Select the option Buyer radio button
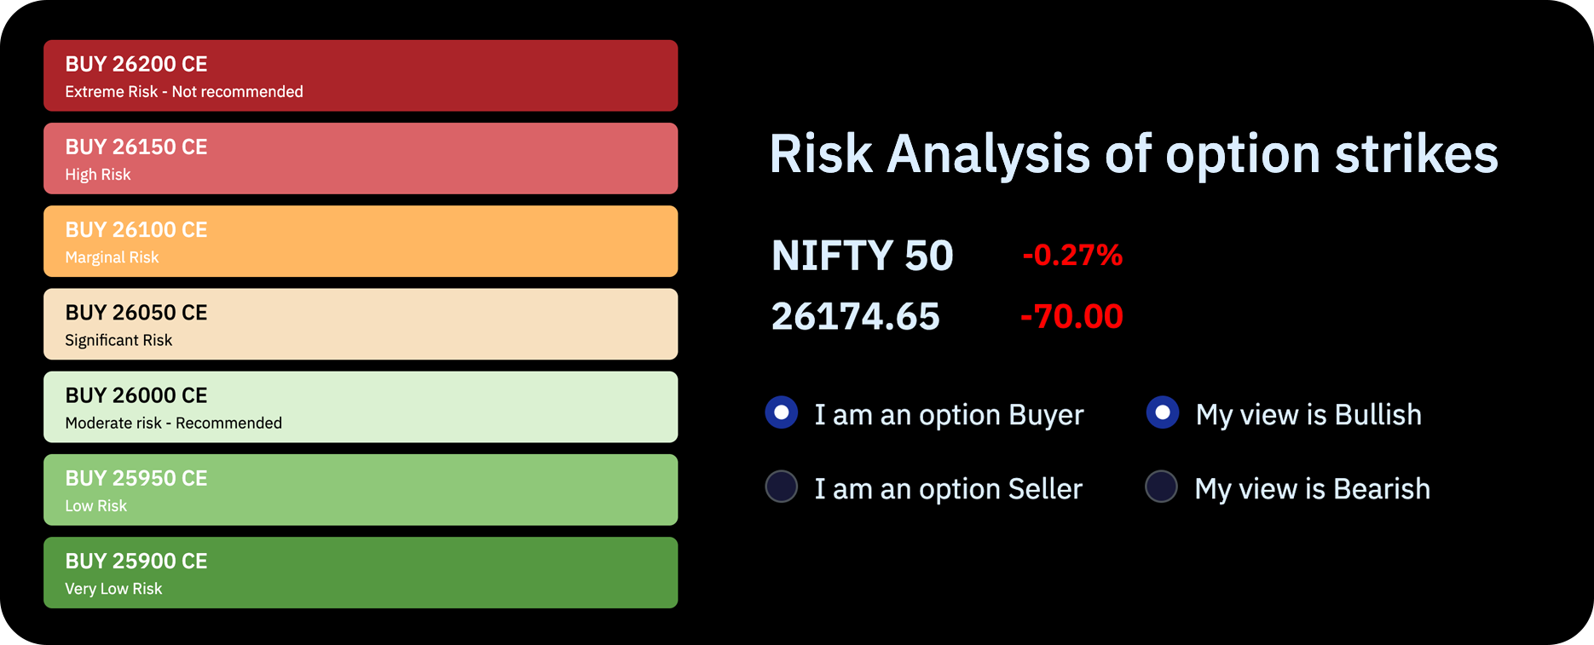 point(782,412)
